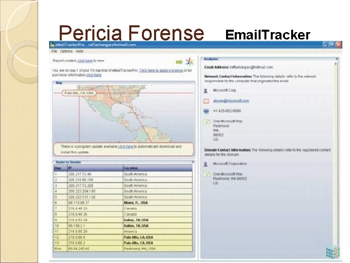
Task: Close the Route to Sender panel
Action: 193,162
